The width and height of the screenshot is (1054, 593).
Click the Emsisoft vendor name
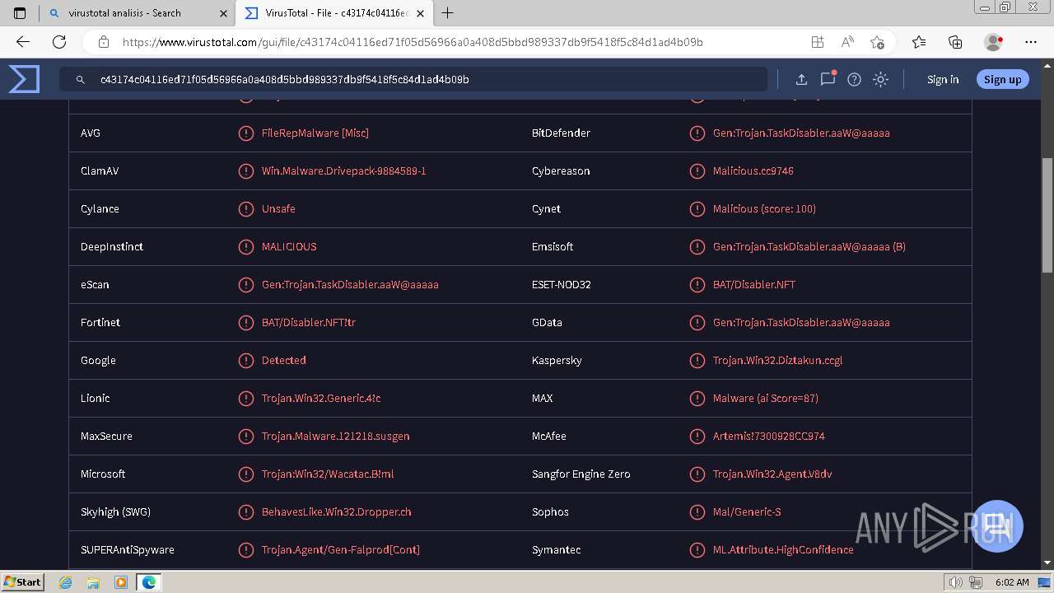click(x=553, y=247)
